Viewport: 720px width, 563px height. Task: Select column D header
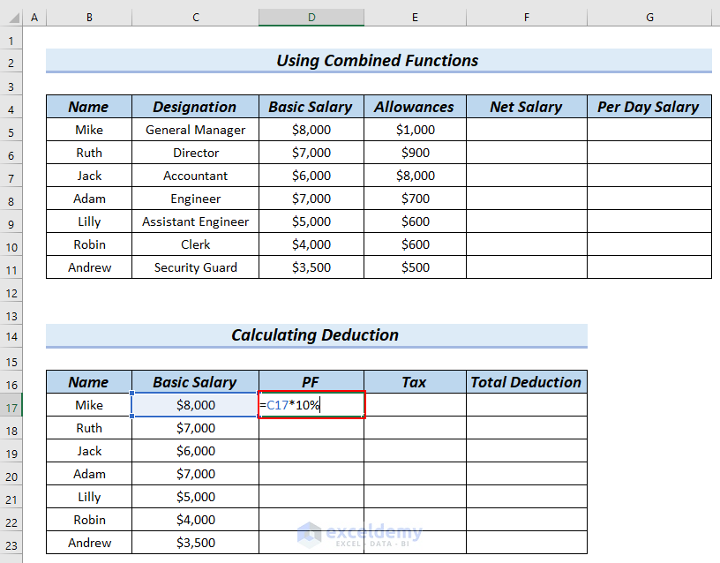311,18
